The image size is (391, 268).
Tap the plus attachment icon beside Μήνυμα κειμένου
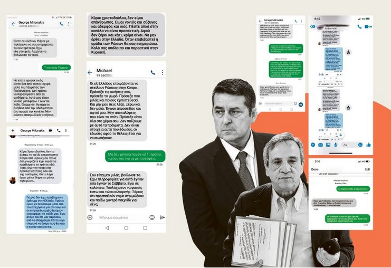pos(90,217)
